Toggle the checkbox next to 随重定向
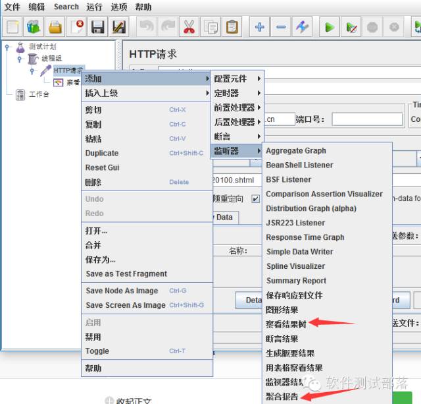Screen dimensions: 421x404 pos(255,198)
